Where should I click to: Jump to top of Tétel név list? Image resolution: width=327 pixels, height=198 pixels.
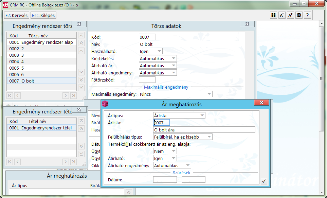coord(81,121)
